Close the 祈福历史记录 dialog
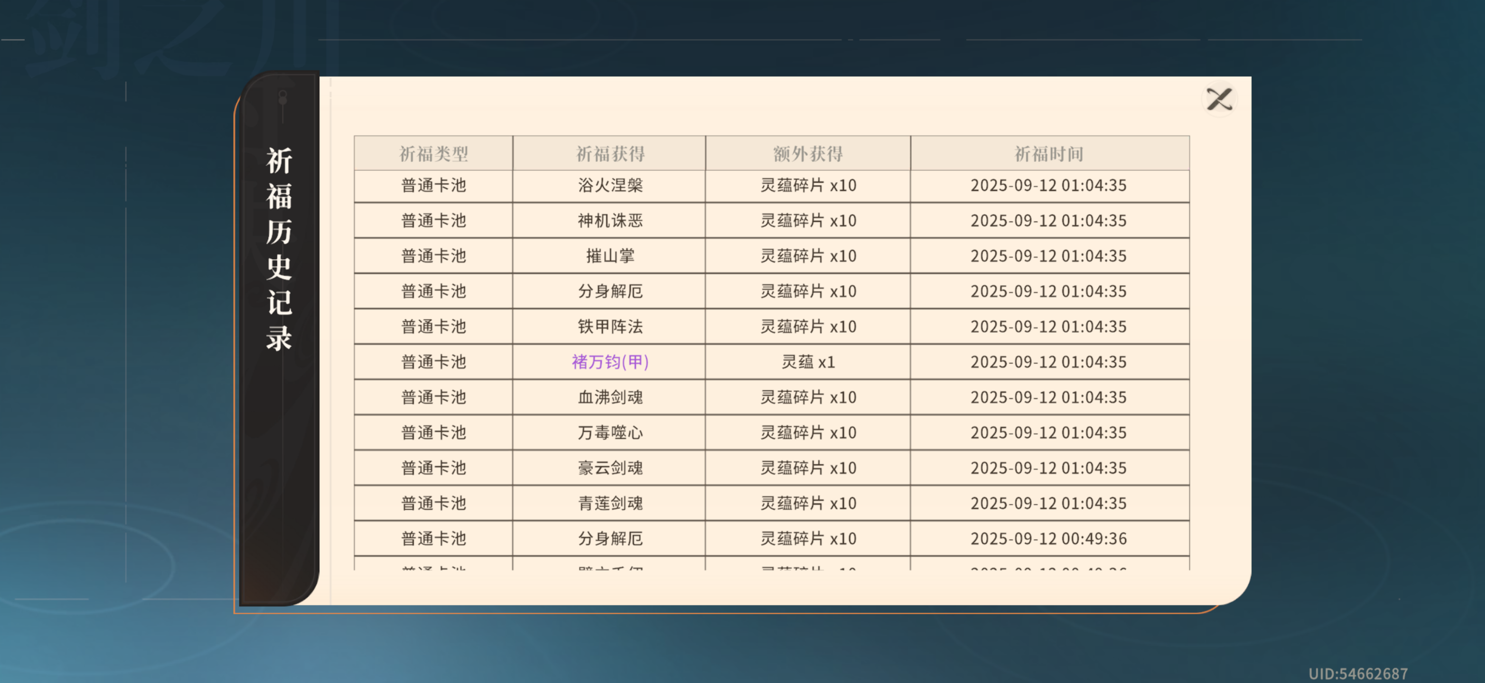Viewport: 1485px width, 683px height. tap(1219, 100)
